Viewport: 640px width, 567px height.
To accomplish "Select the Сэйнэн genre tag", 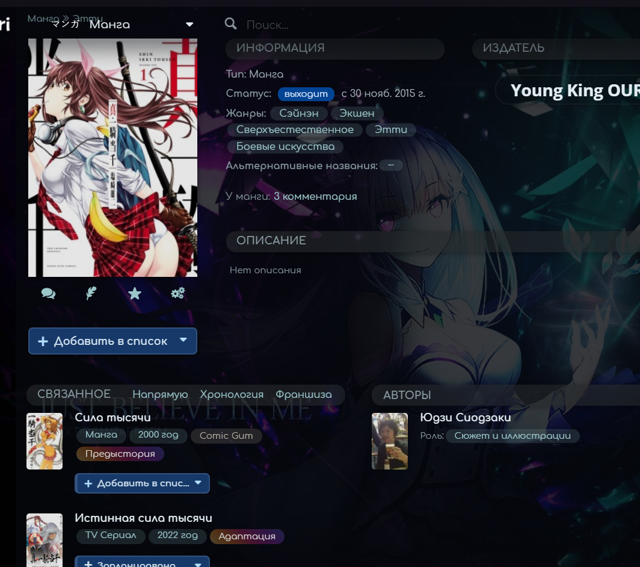I will tap(298, 113).
